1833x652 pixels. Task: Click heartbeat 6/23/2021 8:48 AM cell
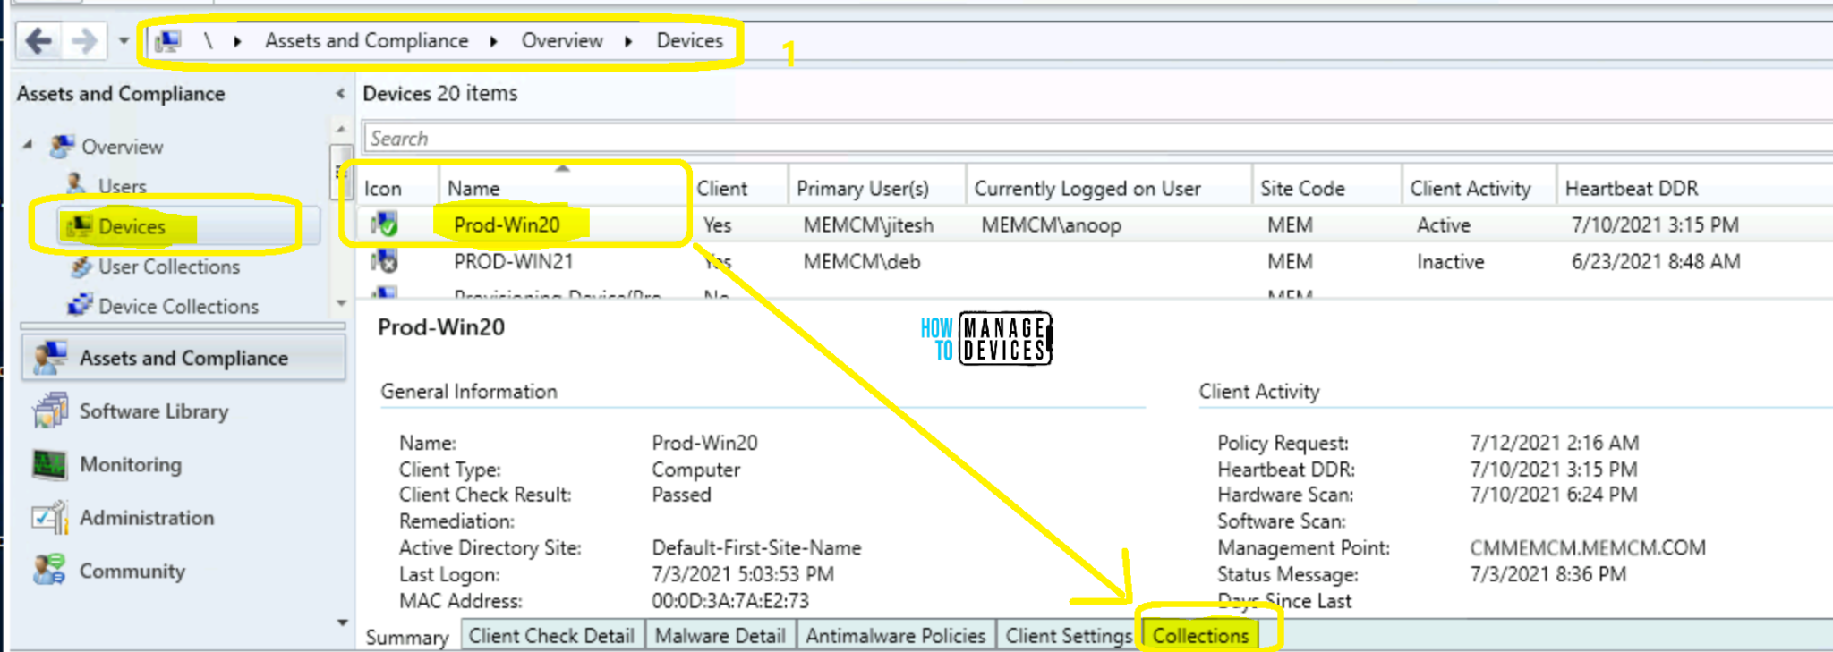1656,262
